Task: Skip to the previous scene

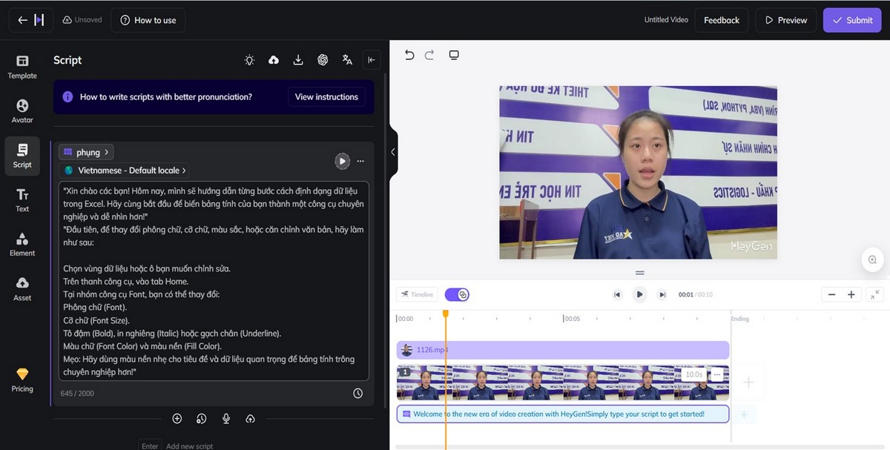Action: click(617, 294)
